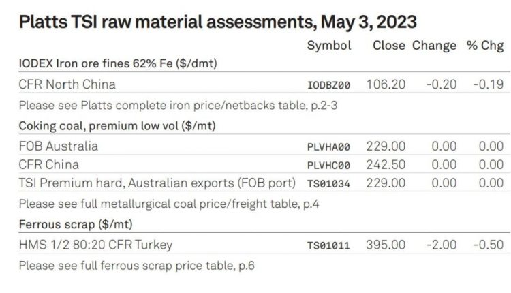Image resolution: width=511 pixels, height=293 pixels.
Task: Click the Change column header
Action: click(x=434, y=46)
